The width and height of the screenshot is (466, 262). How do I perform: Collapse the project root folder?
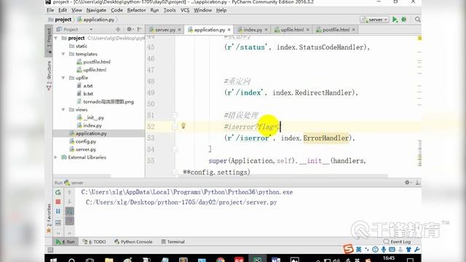click(x=56, y=38)
